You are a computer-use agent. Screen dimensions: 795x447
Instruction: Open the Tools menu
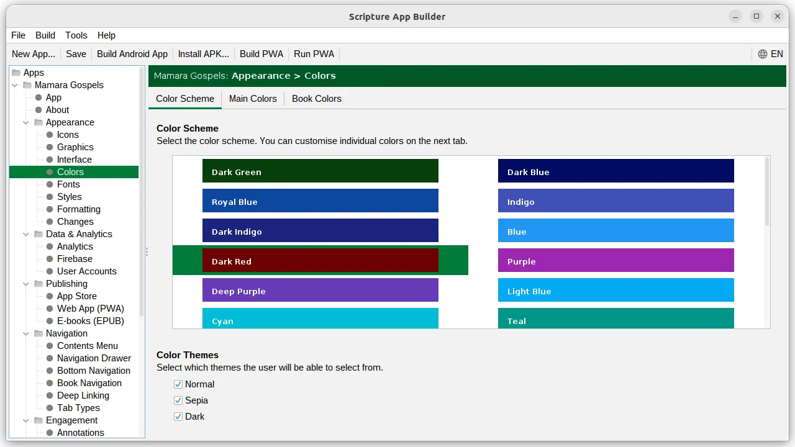[76, 35]
